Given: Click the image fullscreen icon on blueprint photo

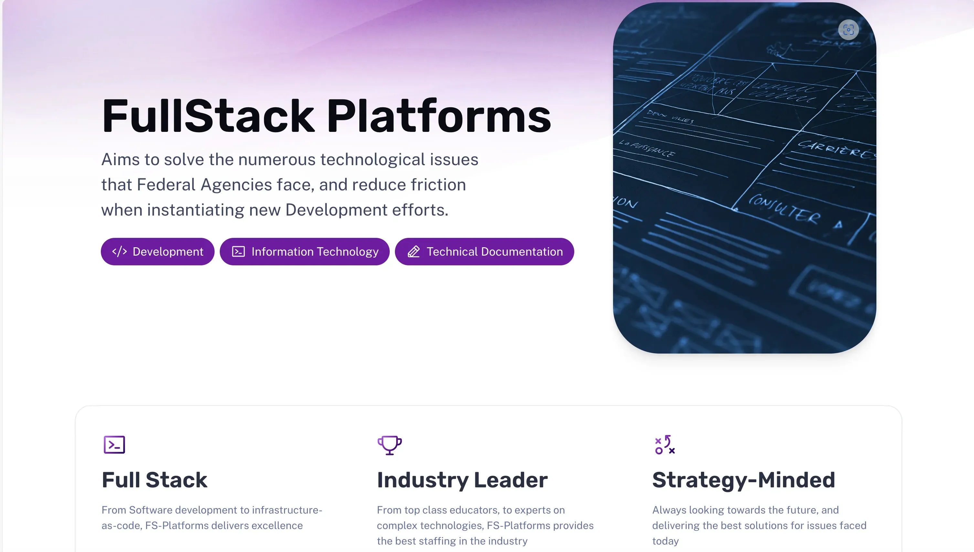Looking at the screenshot, I should pos(848,30).
